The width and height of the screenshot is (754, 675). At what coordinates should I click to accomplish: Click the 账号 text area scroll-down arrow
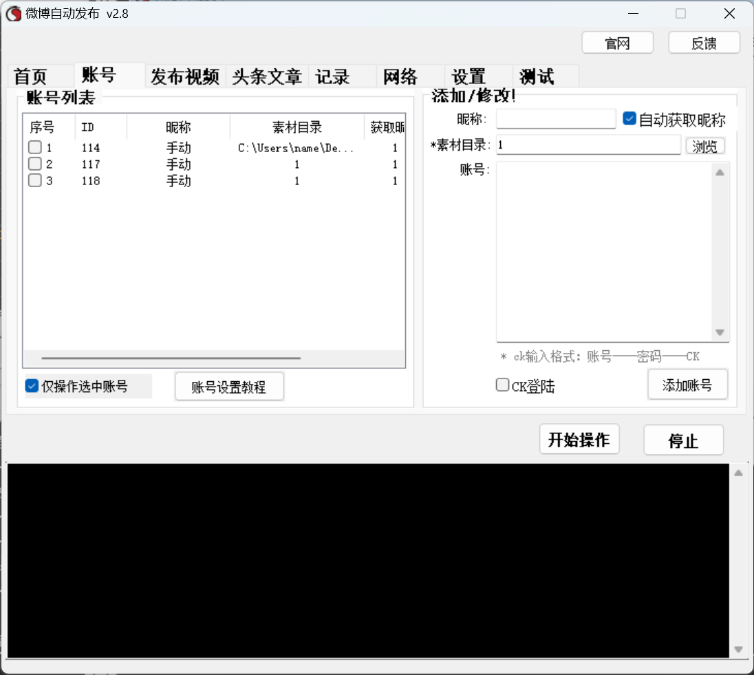click(x=720, y=332)
